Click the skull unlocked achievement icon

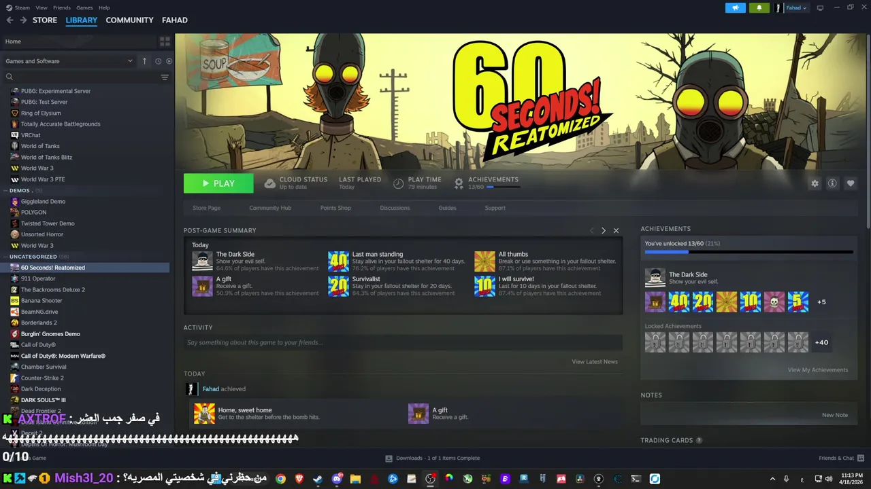click(774, 302)
